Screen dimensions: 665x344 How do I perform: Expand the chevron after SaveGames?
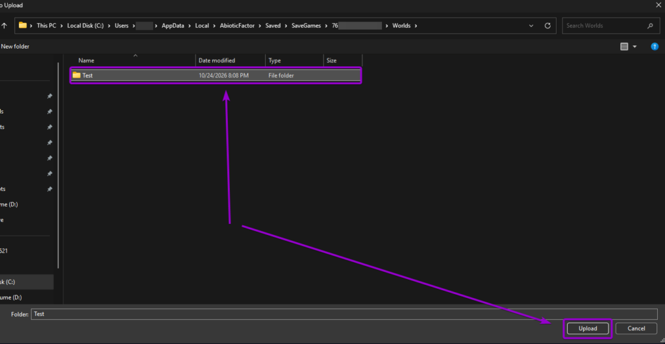pos(326,25)
